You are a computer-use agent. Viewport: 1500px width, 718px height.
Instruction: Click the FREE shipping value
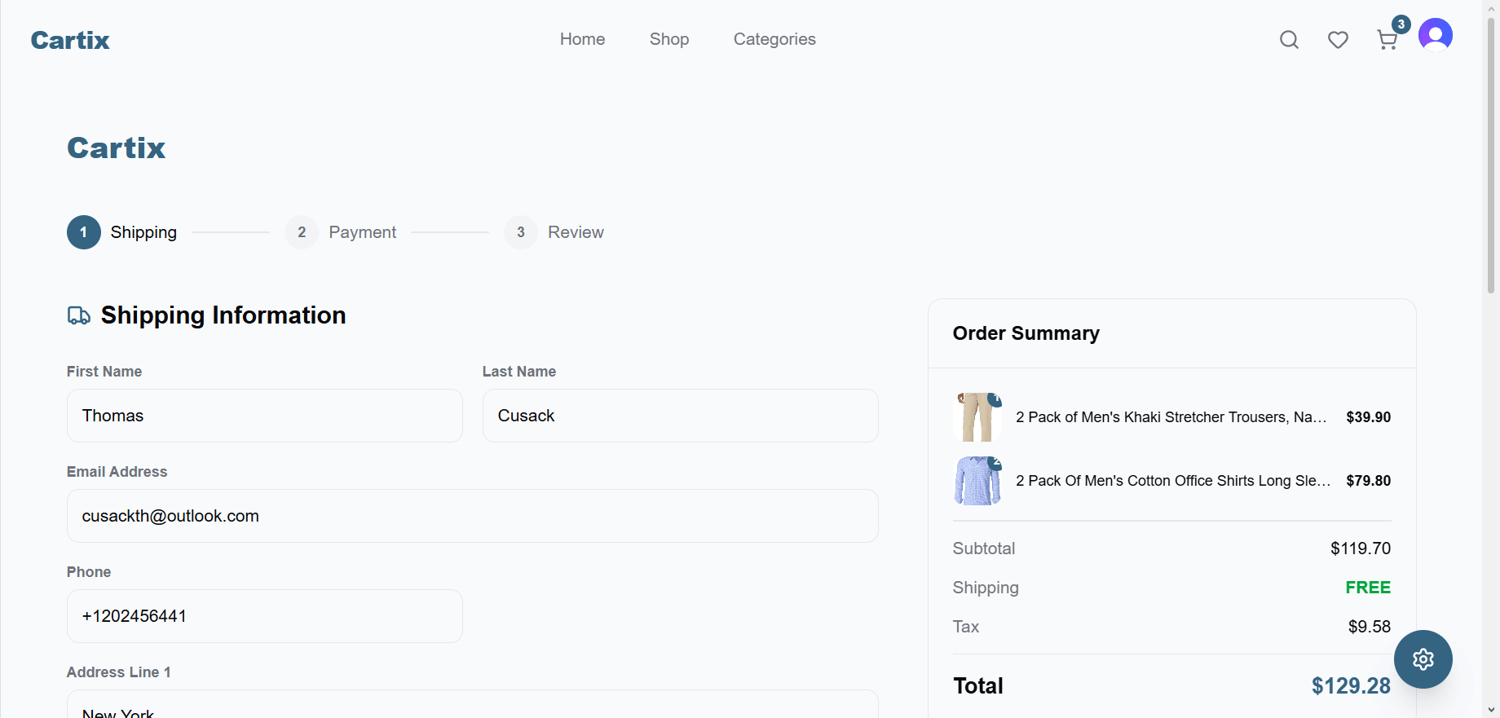(x=1368, y=588)
